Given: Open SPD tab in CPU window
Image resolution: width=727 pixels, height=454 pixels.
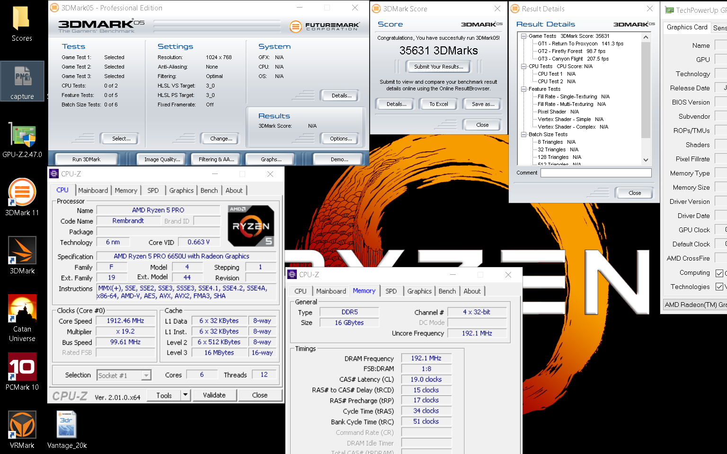Looking at the screenshot, I should pyautogui.click(x=153, y=190).
